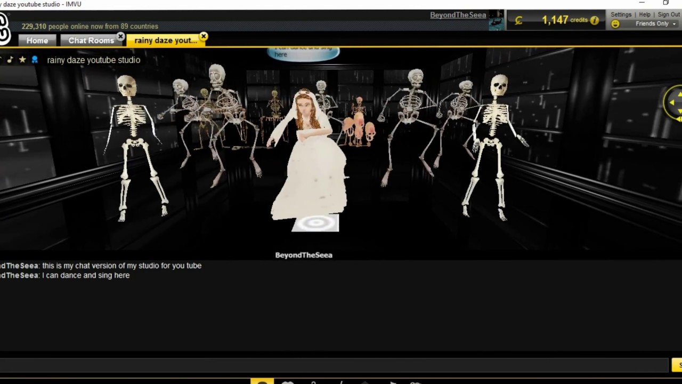This screenshot has width=682, height=384.
Task: Open the credits info icon
Action: [x=595, y=20]
